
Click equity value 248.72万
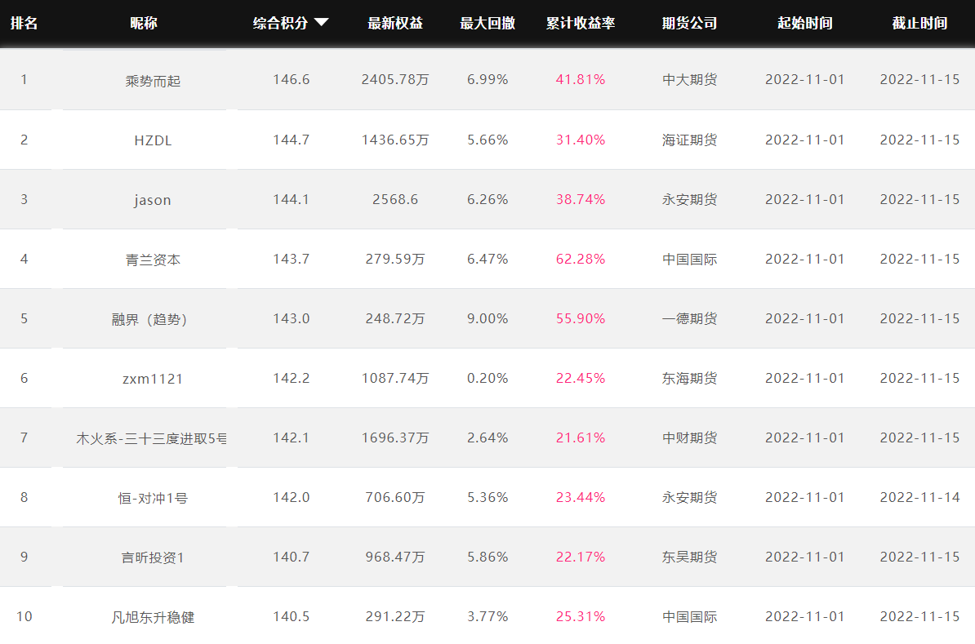(x=395, y=319)
